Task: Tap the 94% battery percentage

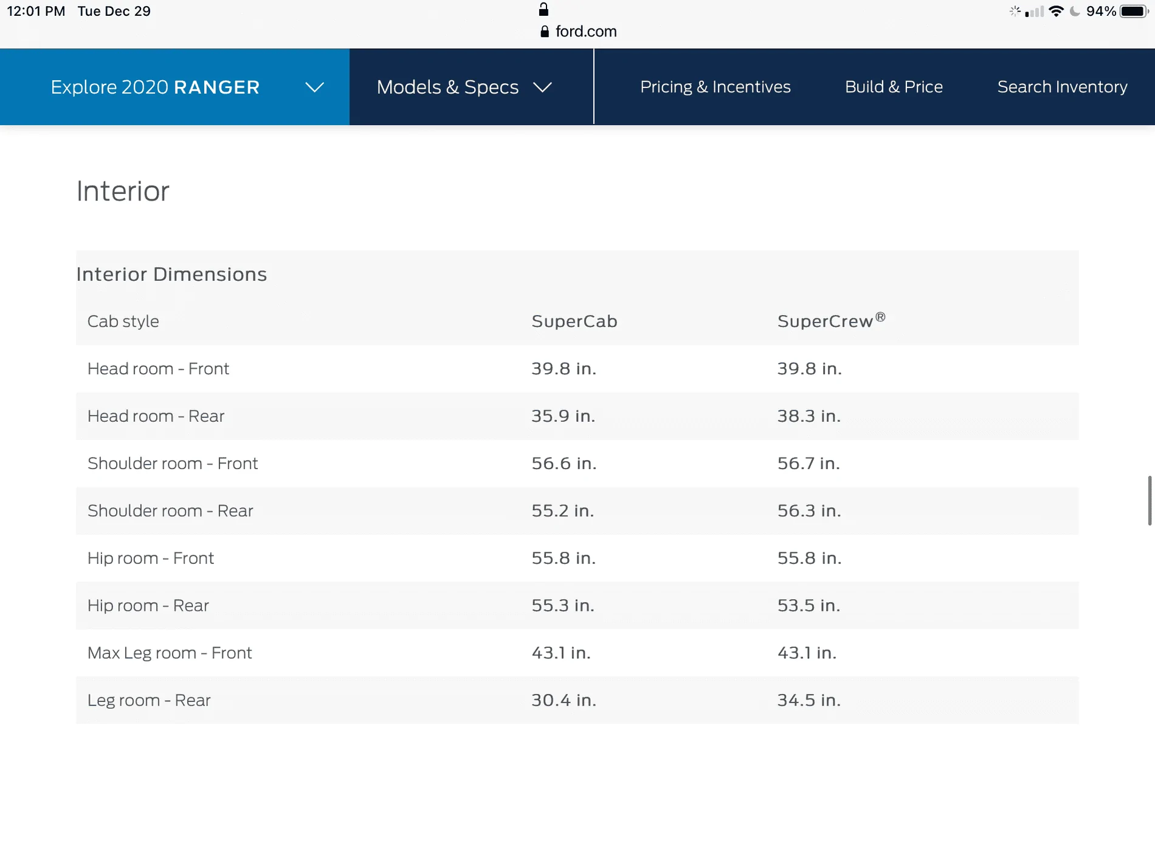Action: (x=1101, y=11)
